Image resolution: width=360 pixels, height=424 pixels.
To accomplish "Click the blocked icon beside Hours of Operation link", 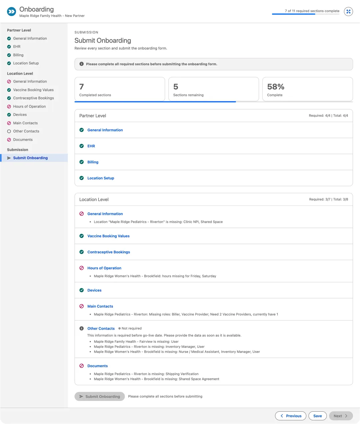I will 82,268.
